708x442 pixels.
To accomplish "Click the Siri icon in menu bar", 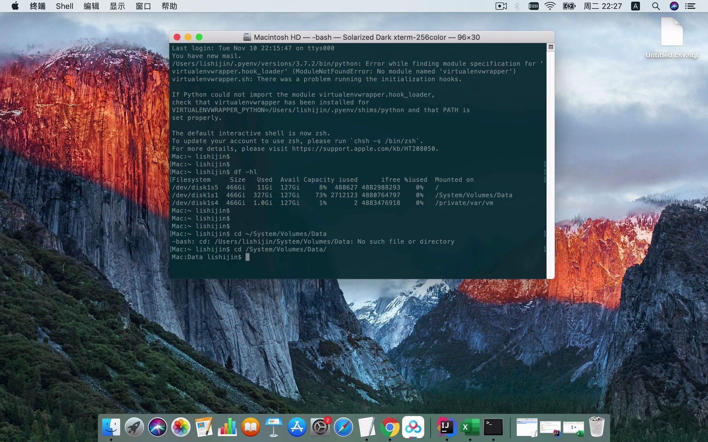I will (674, 6).
